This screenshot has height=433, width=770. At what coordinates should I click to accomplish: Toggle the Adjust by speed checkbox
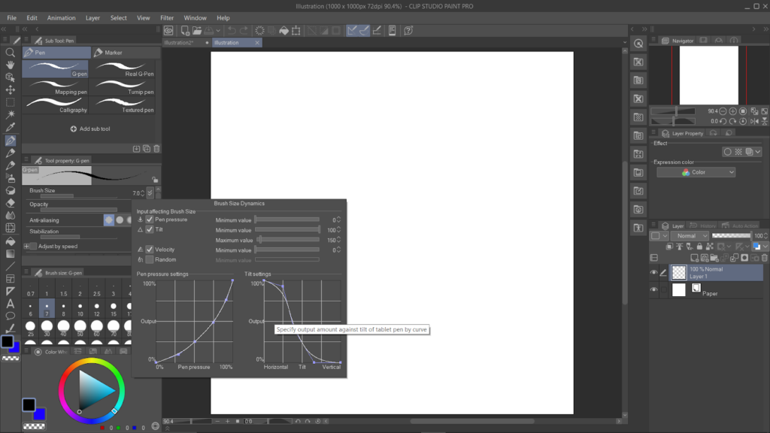click(x=33, y=246)
